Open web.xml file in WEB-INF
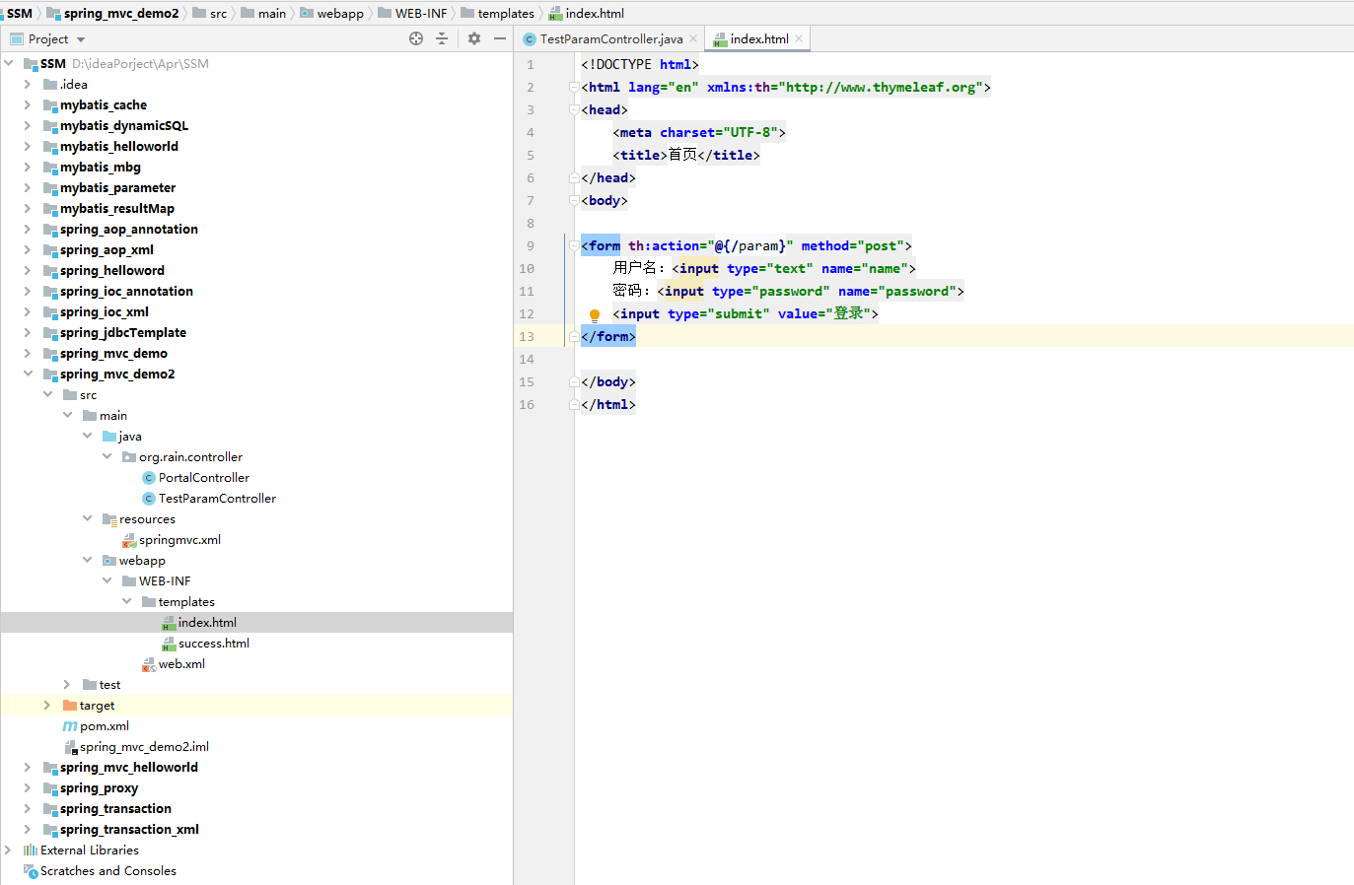The height and width of the screenshot is (885, 1354). point(181,664)
